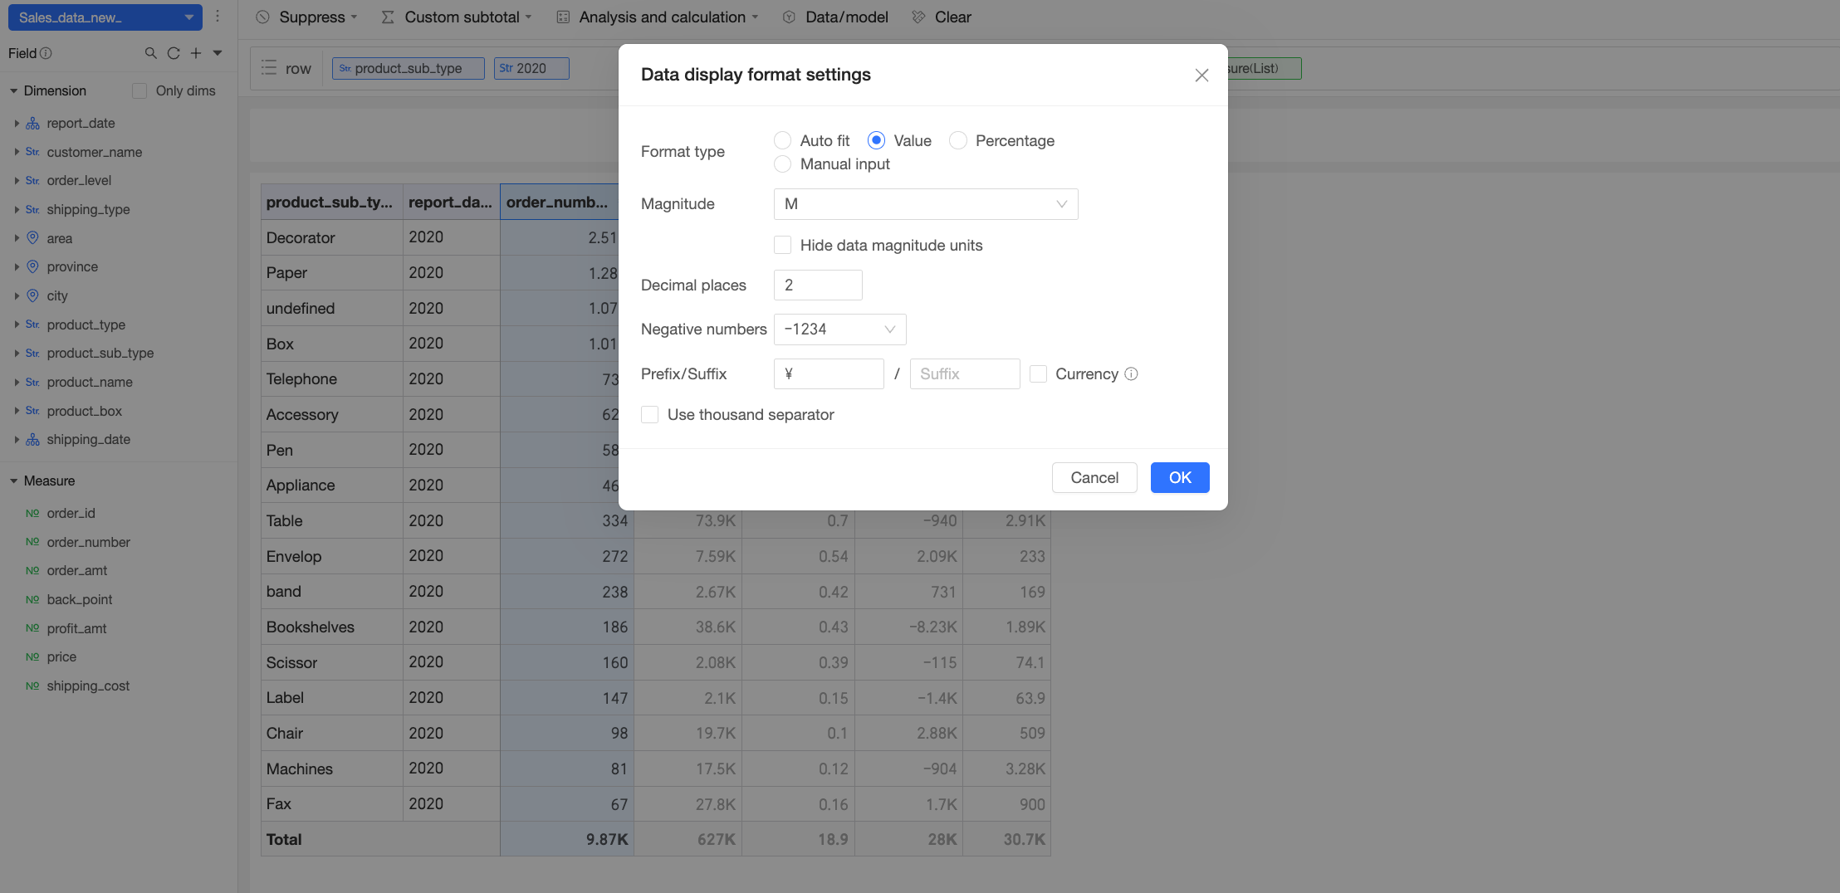Image resolution: width=1840 pixels, height=893 pixels.
Task: Click the product_sub_type row pill
Action: pos(409,68)
